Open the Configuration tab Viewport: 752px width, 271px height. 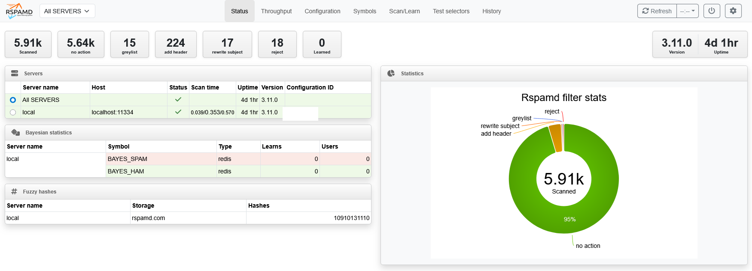(x=323, y=11)
